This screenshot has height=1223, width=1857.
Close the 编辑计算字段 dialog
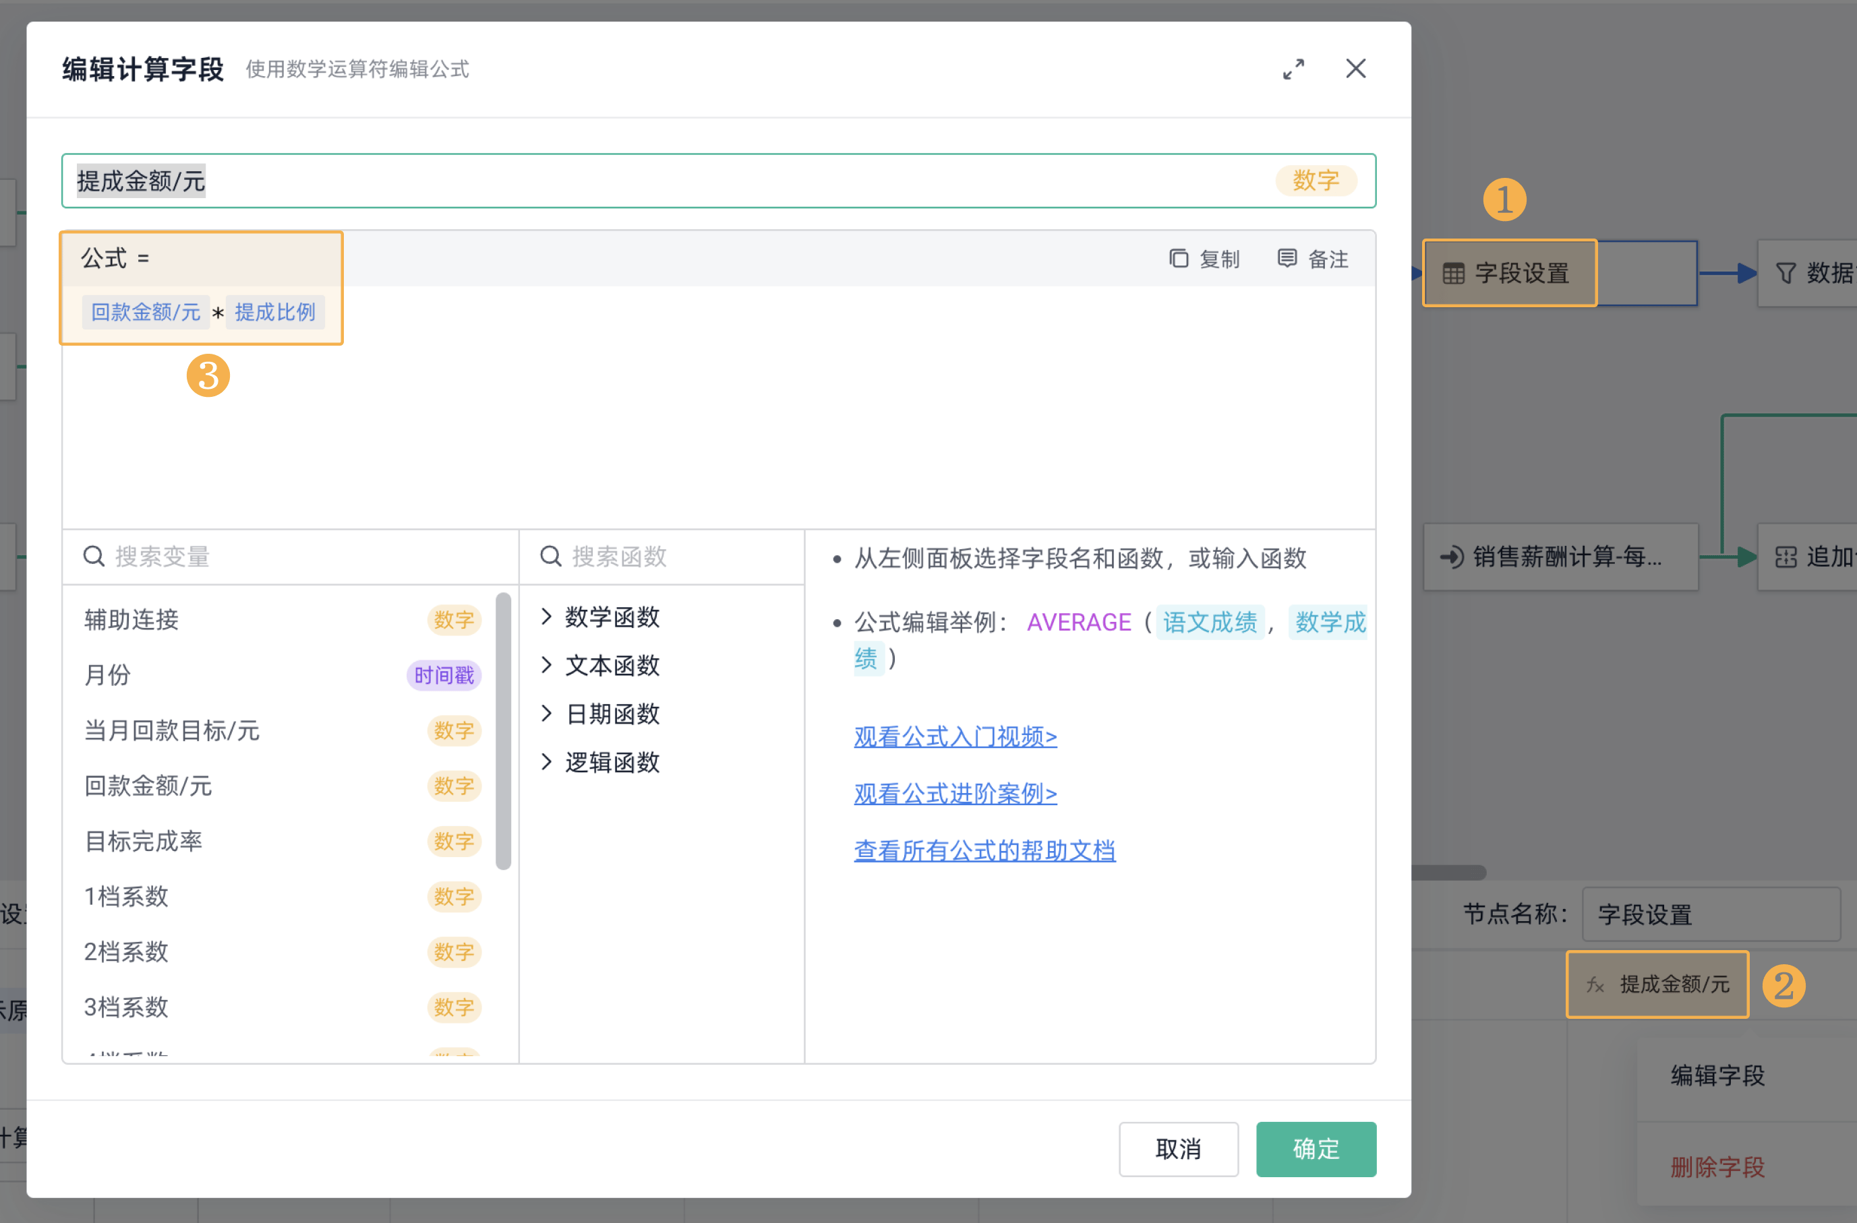tap(1355, 69)
